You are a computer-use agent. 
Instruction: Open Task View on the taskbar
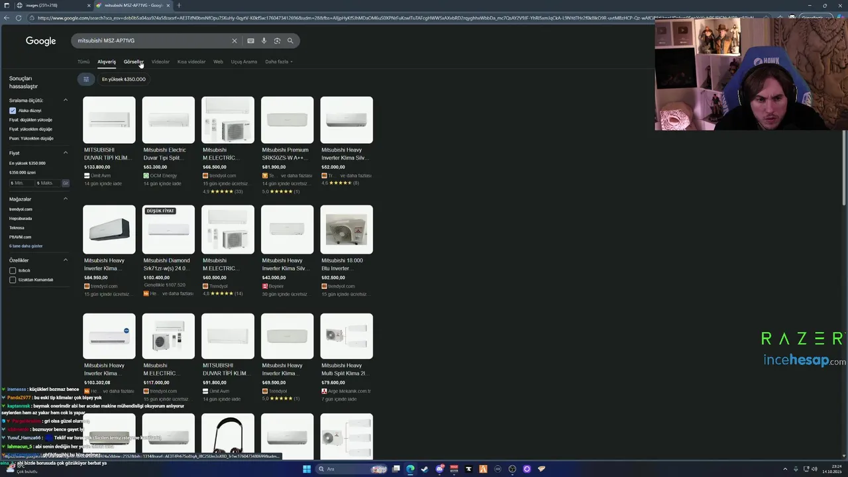[x=396, y=469]
